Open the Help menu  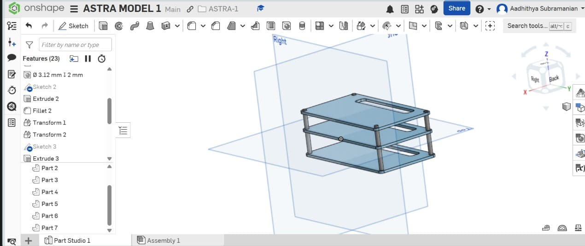click(x=483, y=9)
